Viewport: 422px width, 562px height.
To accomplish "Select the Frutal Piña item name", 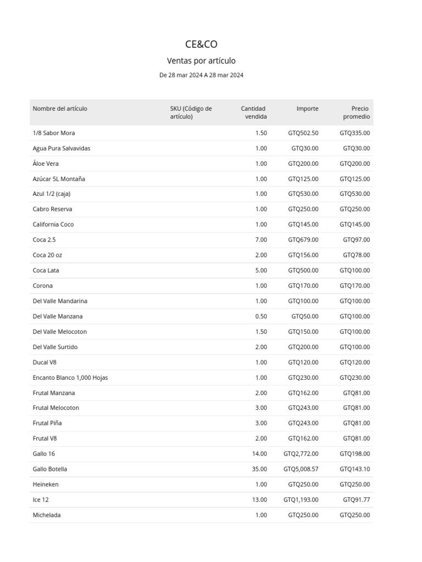I will [x=47, y=423].
